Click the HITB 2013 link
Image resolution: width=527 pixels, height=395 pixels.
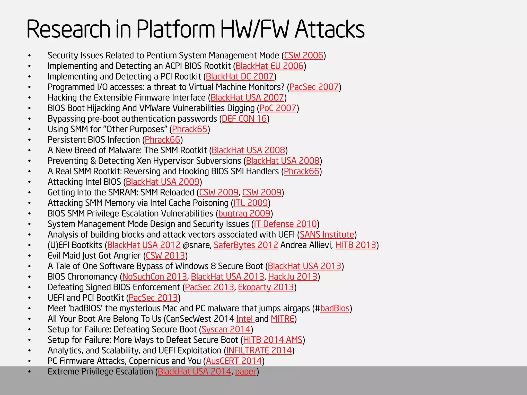click(356, 245)
